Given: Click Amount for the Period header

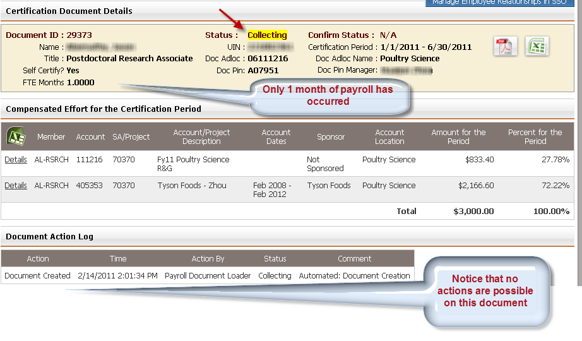Looking at the screenshot, I should point(458,137).
